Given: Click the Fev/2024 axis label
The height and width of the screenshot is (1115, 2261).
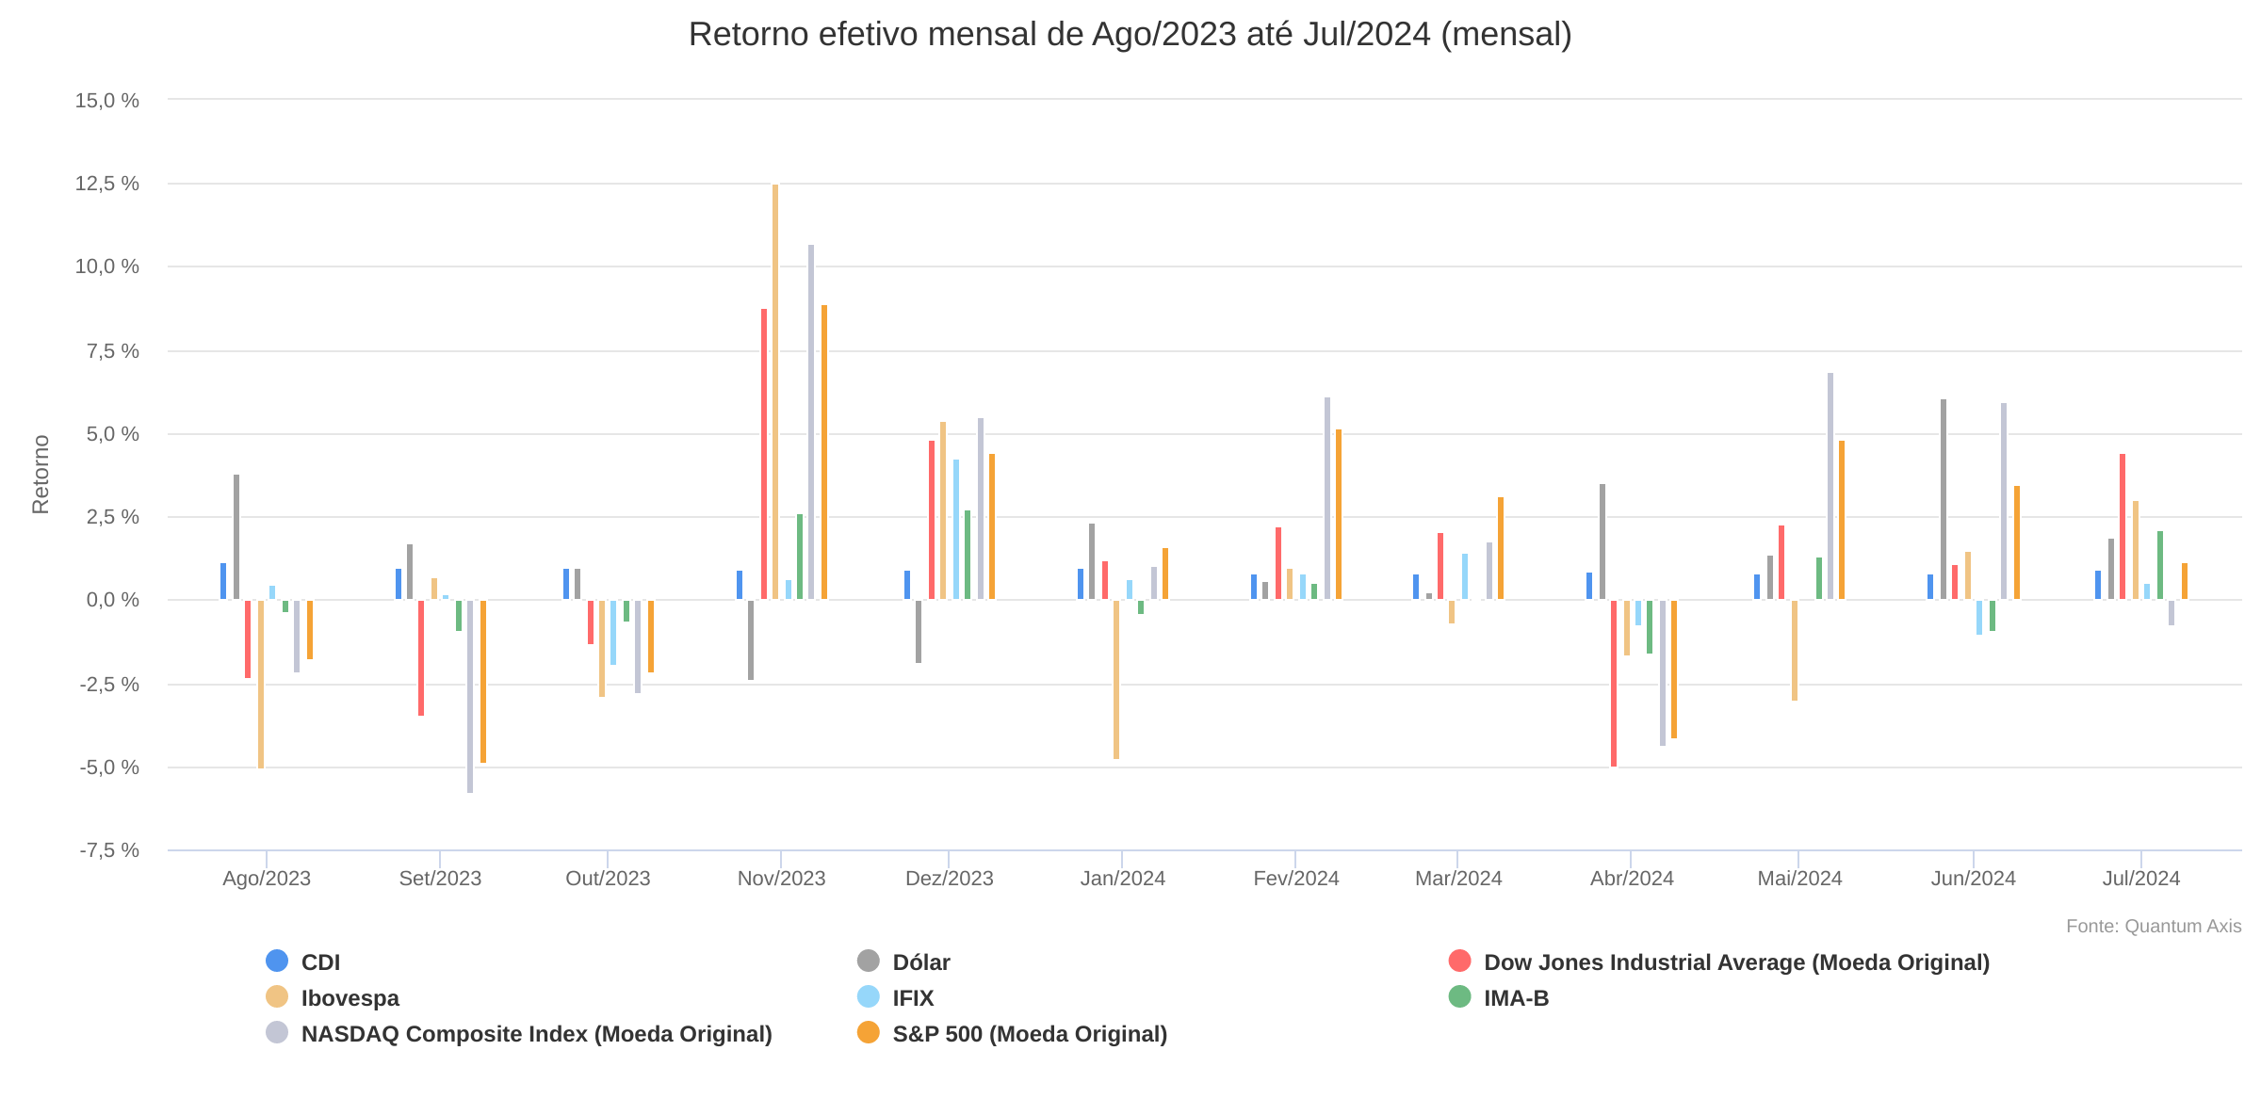Looking at the screenshot, I should click(x=1295, y=879).
